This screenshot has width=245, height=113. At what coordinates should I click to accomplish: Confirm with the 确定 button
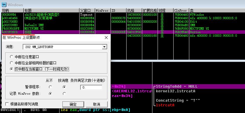73,104
